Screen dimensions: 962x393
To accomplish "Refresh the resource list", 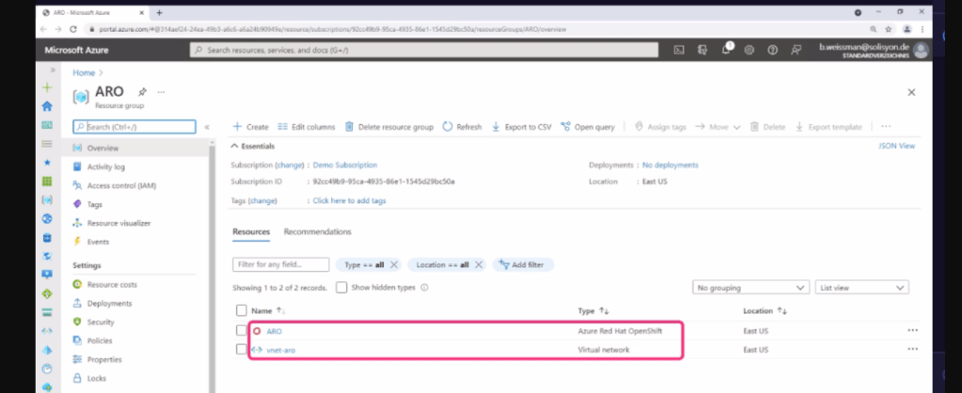I will 462,127.
